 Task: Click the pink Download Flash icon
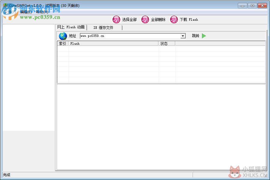point(174,19)
